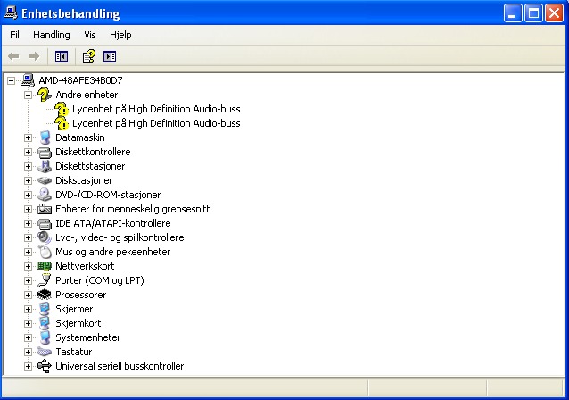Click the human interface device icon
Viewport: 569px width, 400px height.
(45, 209)
